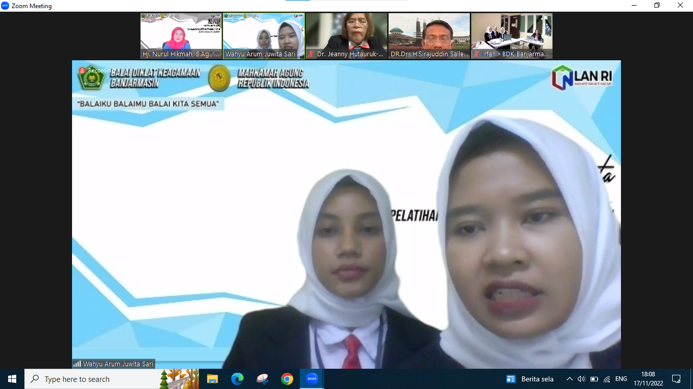The height and width of the screenshot is (389, 693).
Task: Click the Zoom logo in the title bar
Action: 5,6
